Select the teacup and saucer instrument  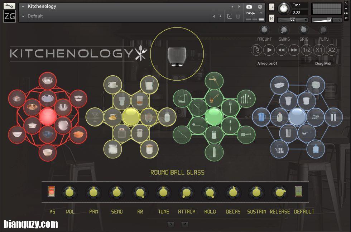(x=112, y=85)
